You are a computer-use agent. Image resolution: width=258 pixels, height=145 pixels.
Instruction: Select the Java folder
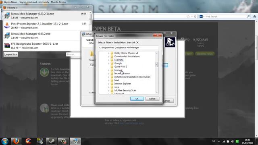(x=117, y=87)
